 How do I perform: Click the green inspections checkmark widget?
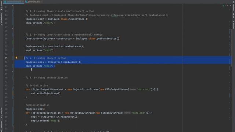(x=224, y=5)
